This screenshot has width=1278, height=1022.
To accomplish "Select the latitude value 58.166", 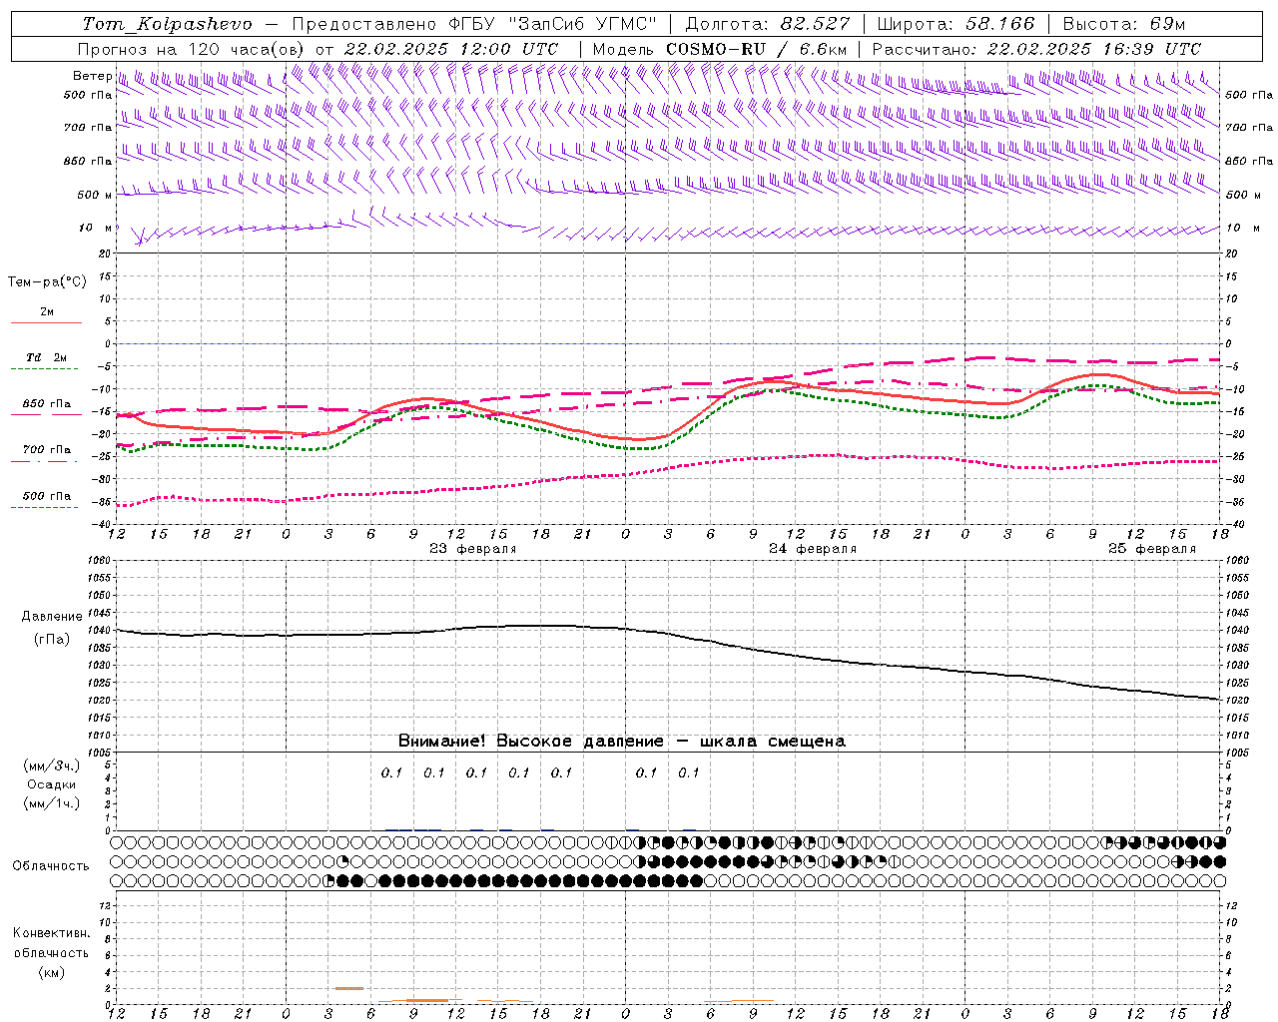I will point(1000,24).
